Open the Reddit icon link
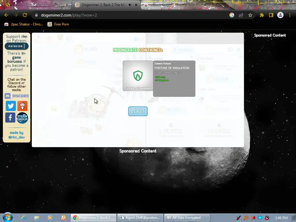 [x=23, y=106]
